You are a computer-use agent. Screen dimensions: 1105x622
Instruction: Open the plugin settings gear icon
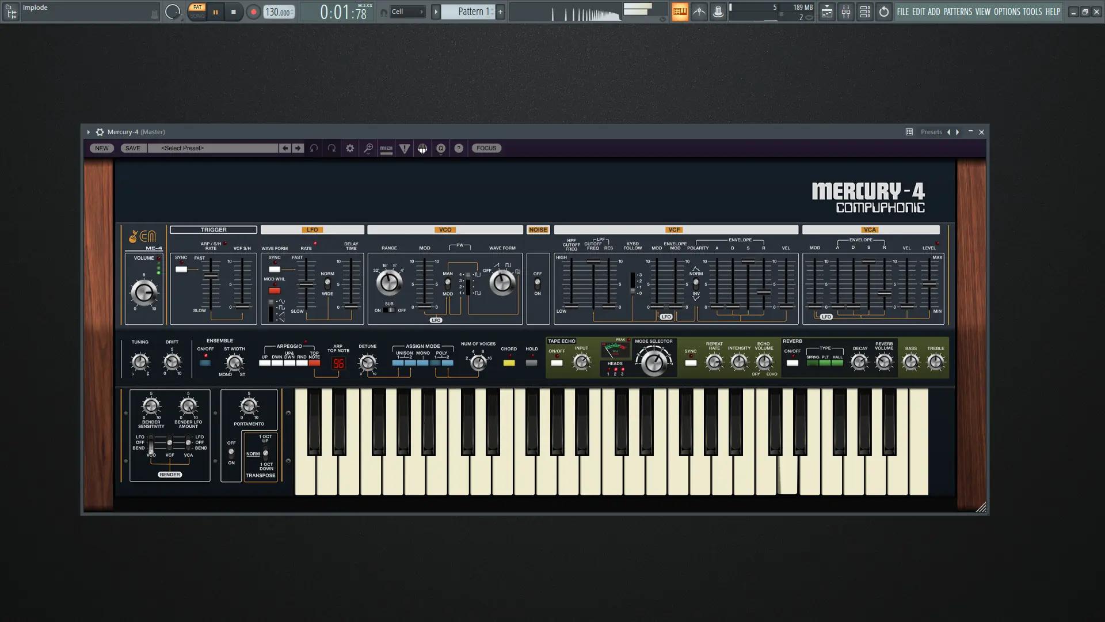(x=350, y=148)
